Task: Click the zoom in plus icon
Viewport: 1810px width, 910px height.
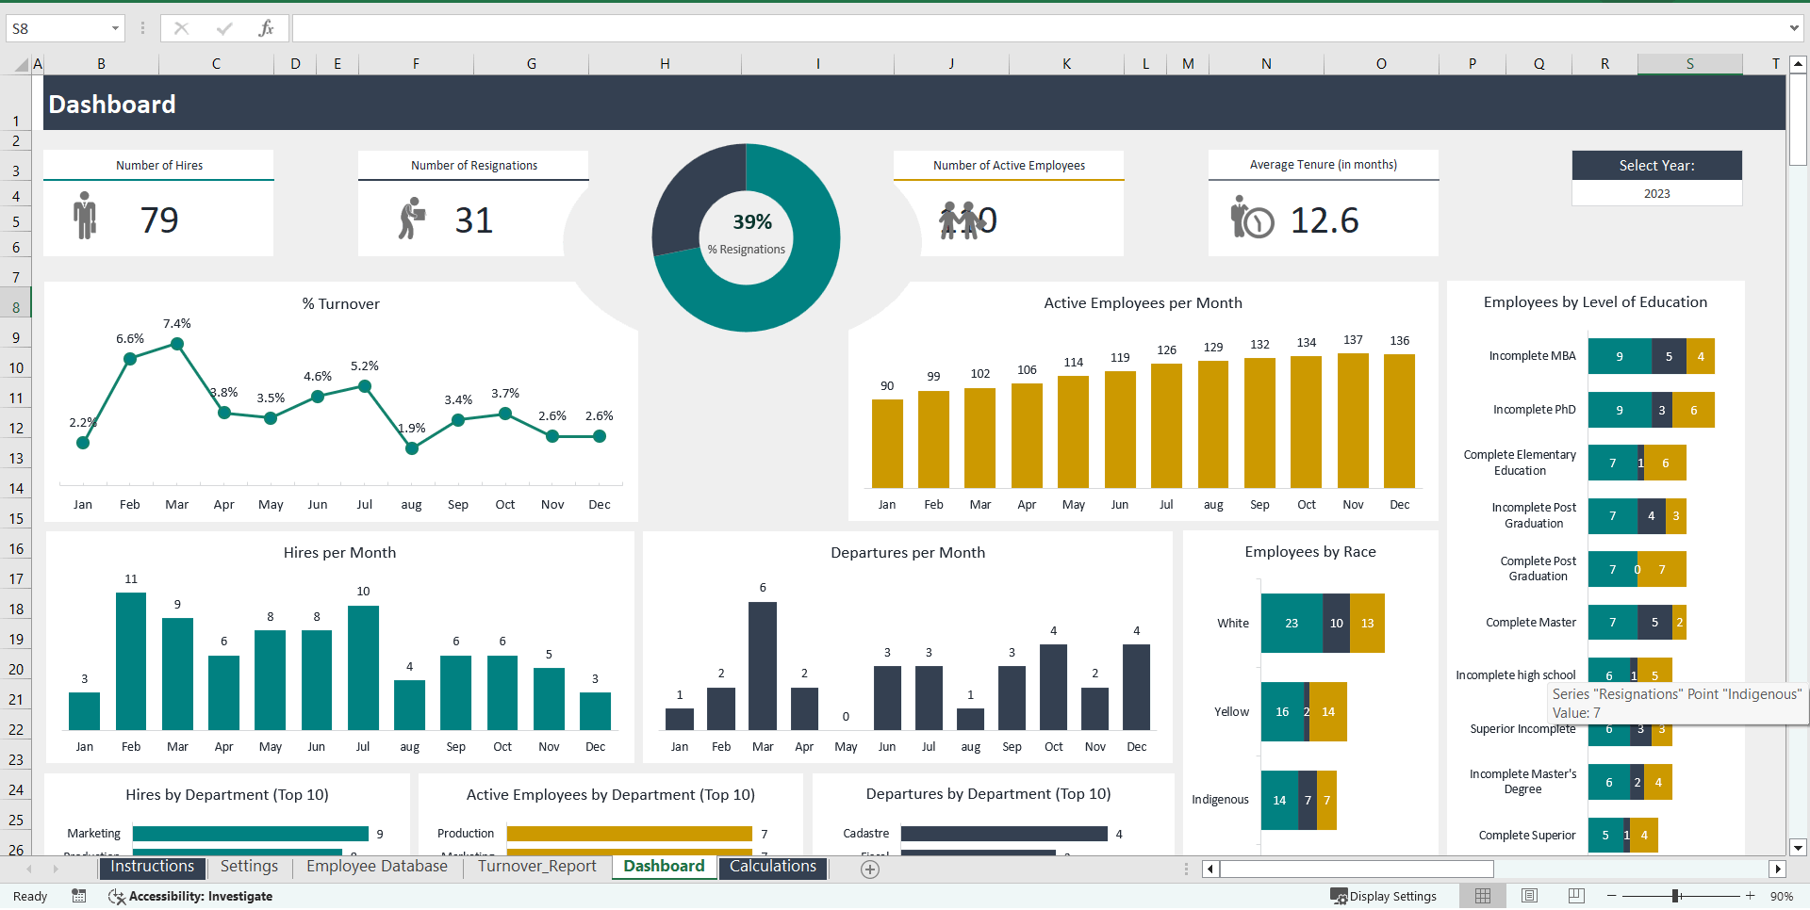Action: 1750,896
